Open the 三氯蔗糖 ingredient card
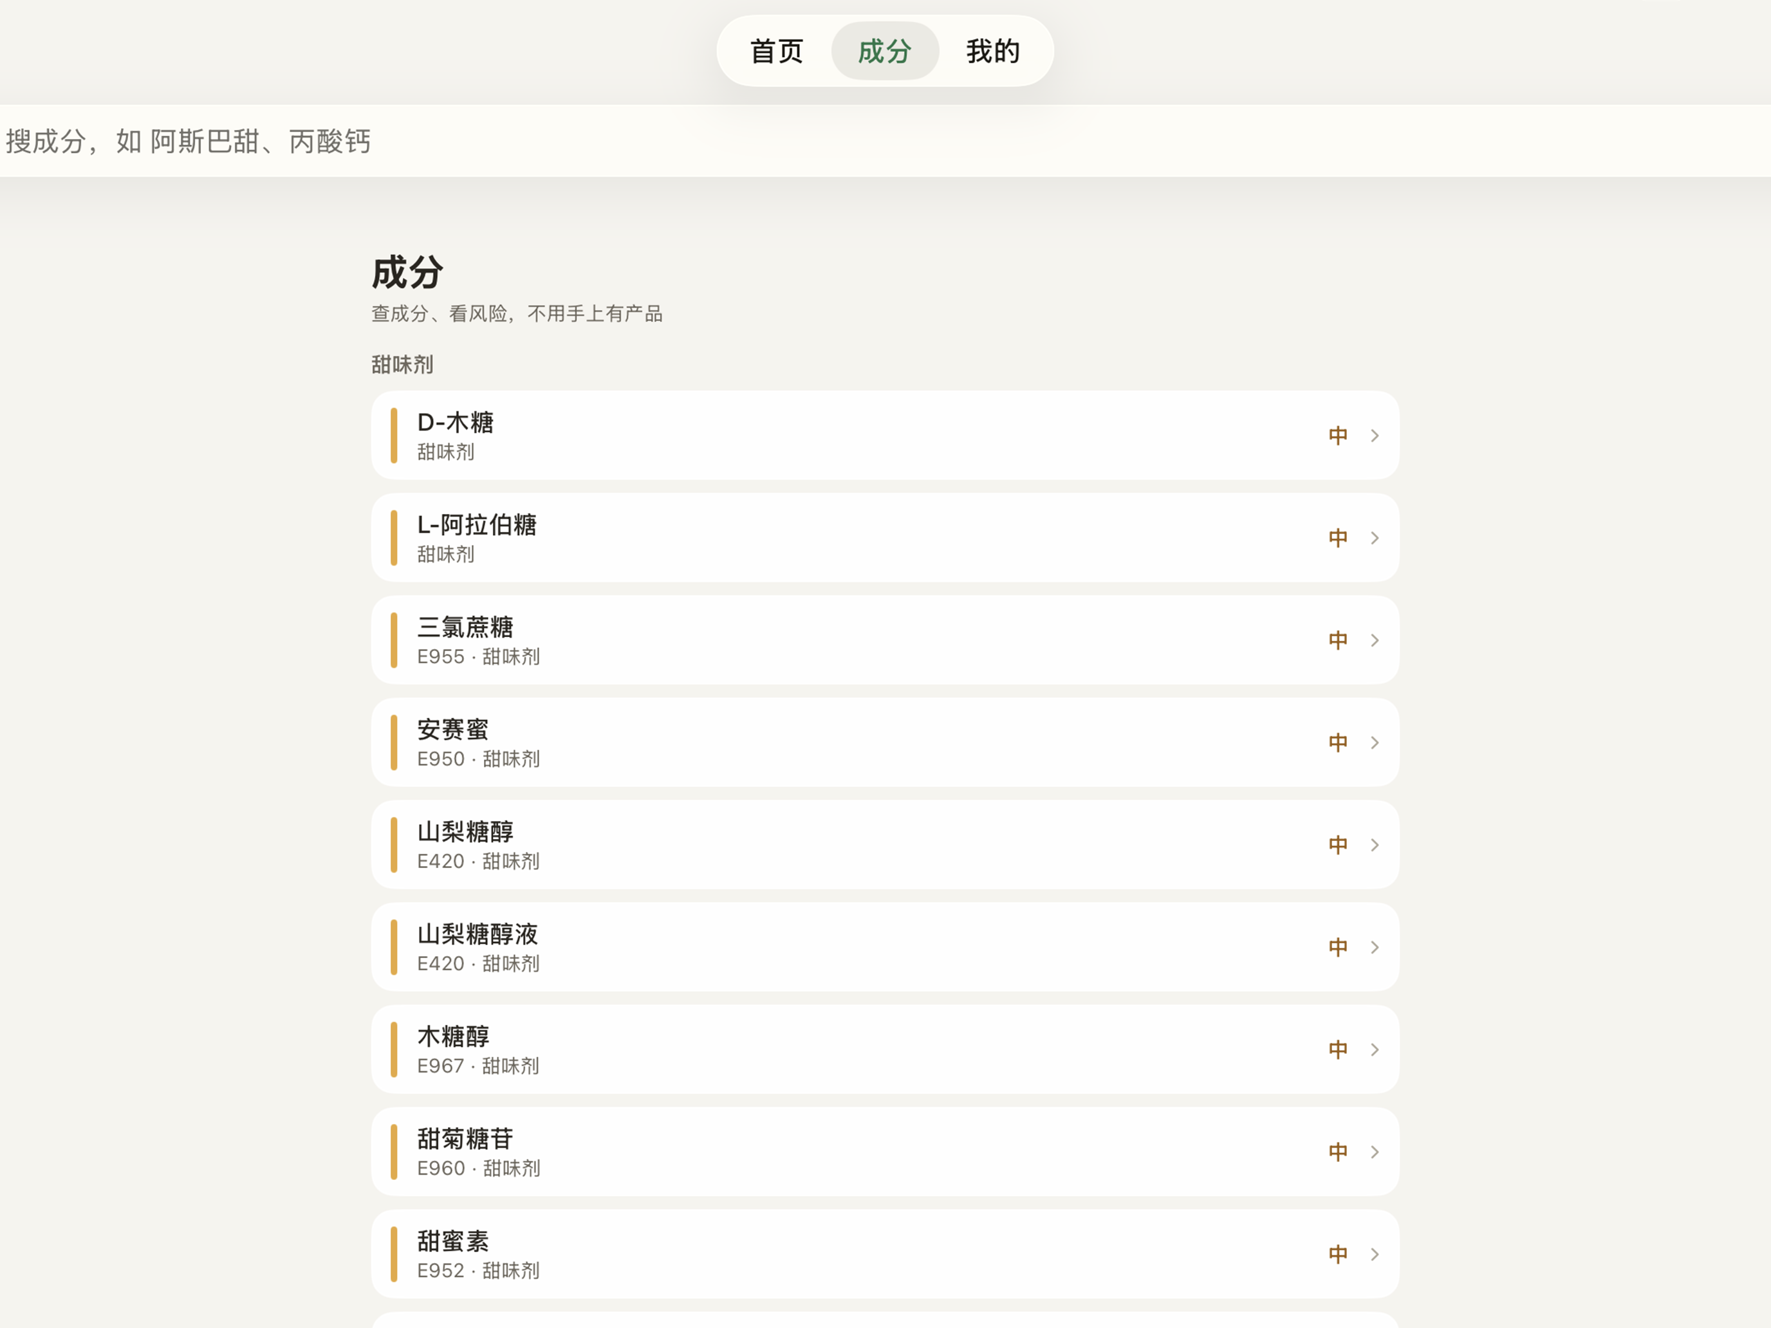1771x1328 pixels. [885, 640]
